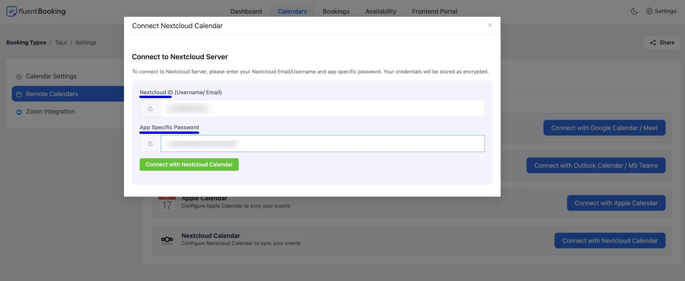This screenshot has width=685, height=281.
Task: Open Settings via gear icon
Action: point(649,11)
